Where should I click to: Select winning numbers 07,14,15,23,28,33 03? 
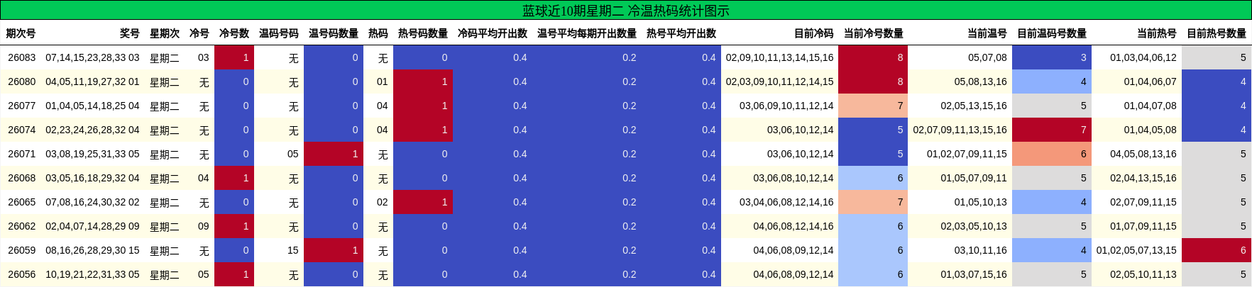tap(92, 57)
